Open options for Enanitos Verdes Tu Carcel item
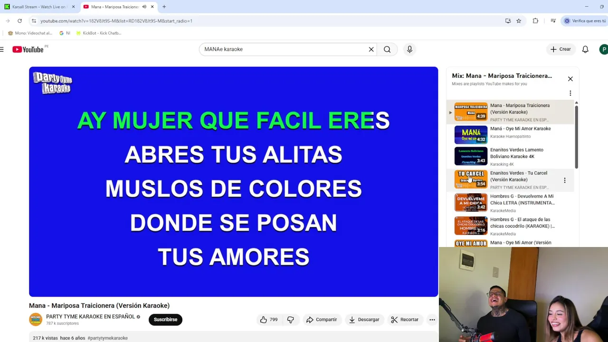Viewport: 608px width, 342px height. pyautogui.click(x=565, y=180)
